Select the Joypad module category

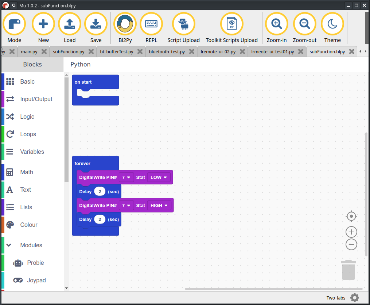[32, 280]
